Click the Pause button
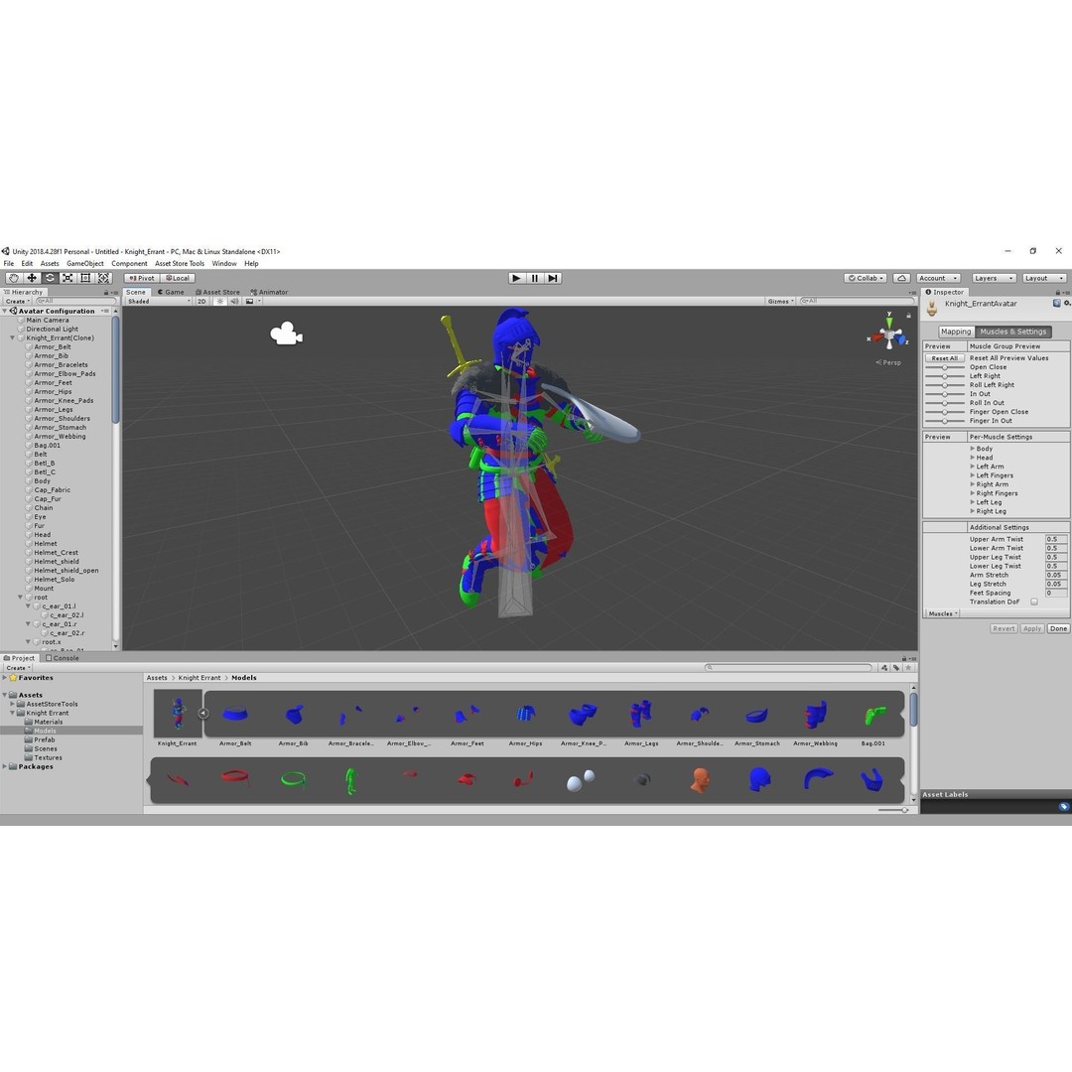The height and width of the screenshot is (1072, 1072). click(535, 278)
